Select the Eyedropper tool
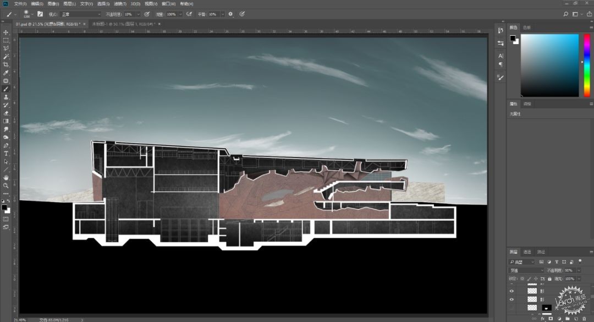 tap(5, 73)
